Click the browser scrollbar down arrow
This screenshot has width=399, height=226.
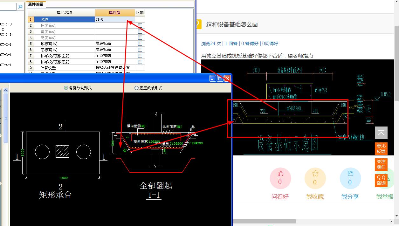click(x=396, y=216)
